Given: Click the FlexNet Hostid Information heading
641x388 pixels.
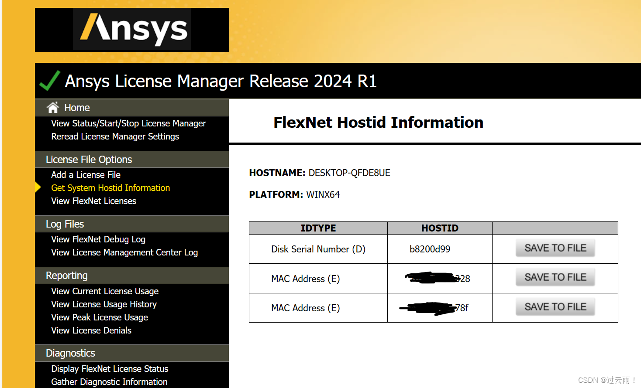Looking at the screenshot, I should (x=378, y=123).
